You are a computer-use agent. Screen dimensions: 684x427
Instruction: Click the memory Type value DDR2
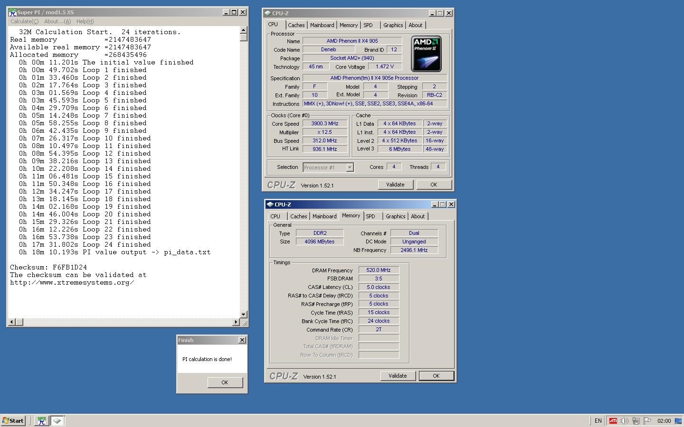point(320,233)
